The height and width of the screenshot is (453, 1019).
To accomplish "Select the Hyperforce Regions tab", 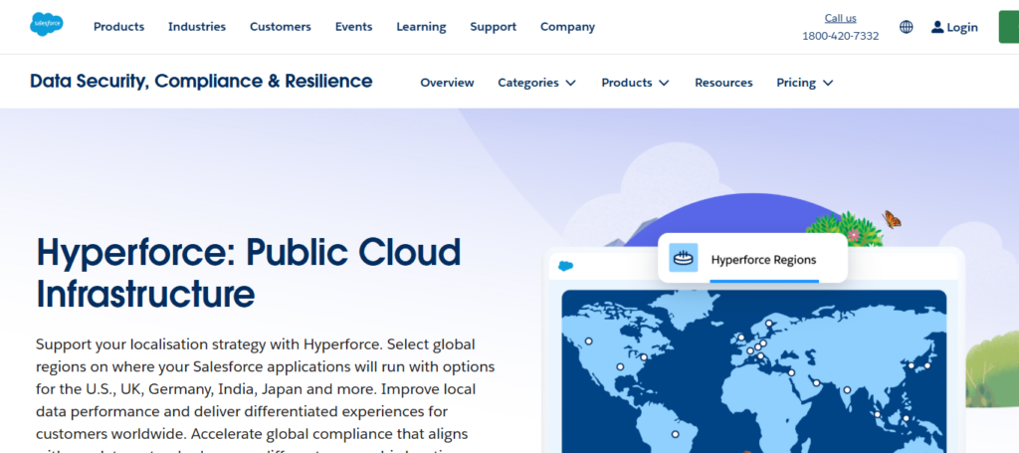I will click(752, 258).
